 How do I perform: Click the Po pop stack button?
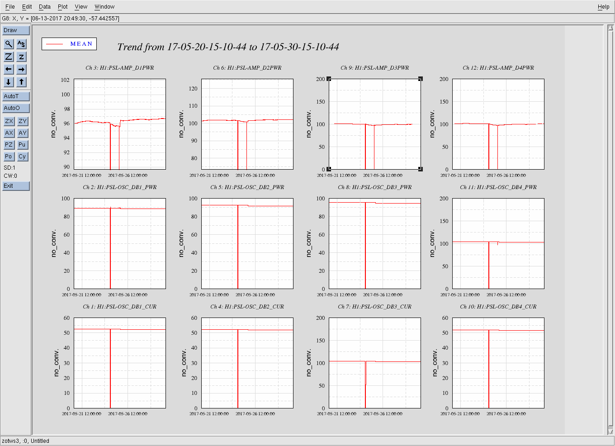[x=9, y=157]
